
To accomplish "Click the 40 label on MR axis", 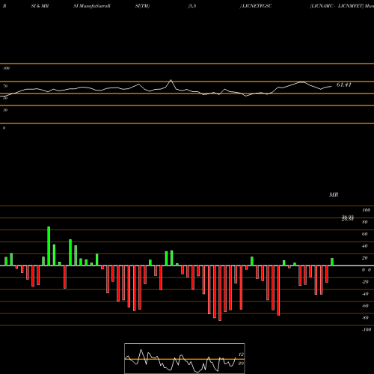I will pyautogui.click(x=365, y=246).
